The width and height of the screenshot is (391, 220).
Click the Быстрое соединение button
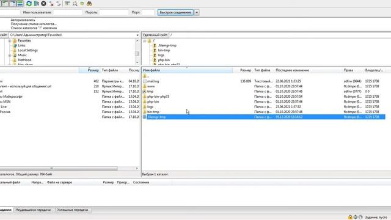[x=175, y=12]
